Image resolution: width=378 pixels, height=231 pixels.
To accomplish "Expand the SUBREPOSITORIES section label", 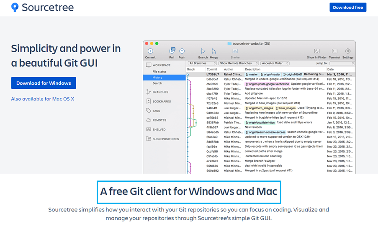I will click(166, 139).
